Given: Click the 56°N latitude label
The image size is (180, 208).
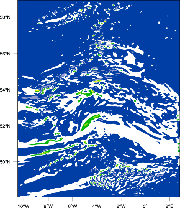Looking at the screenshot, I should coord(5,54).
